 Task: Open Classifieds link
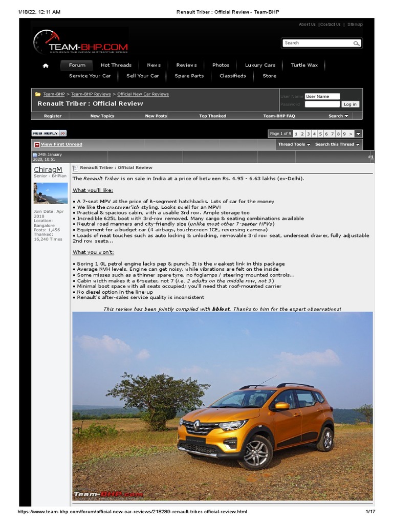(233, 76)
